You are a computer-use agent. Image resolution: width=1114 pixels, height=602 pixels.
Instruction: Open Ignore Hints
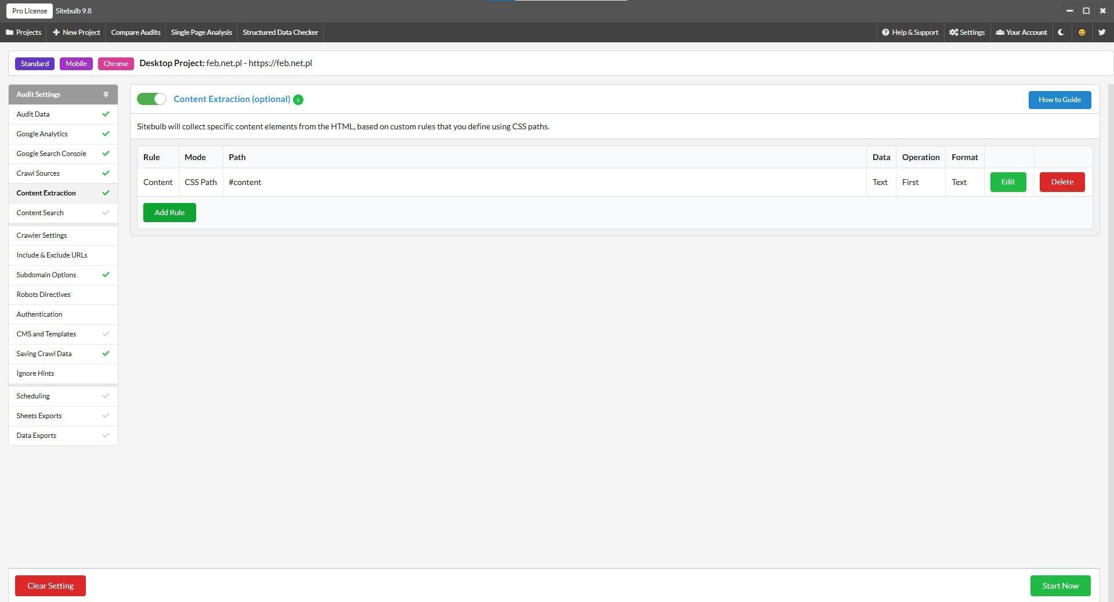63,373
